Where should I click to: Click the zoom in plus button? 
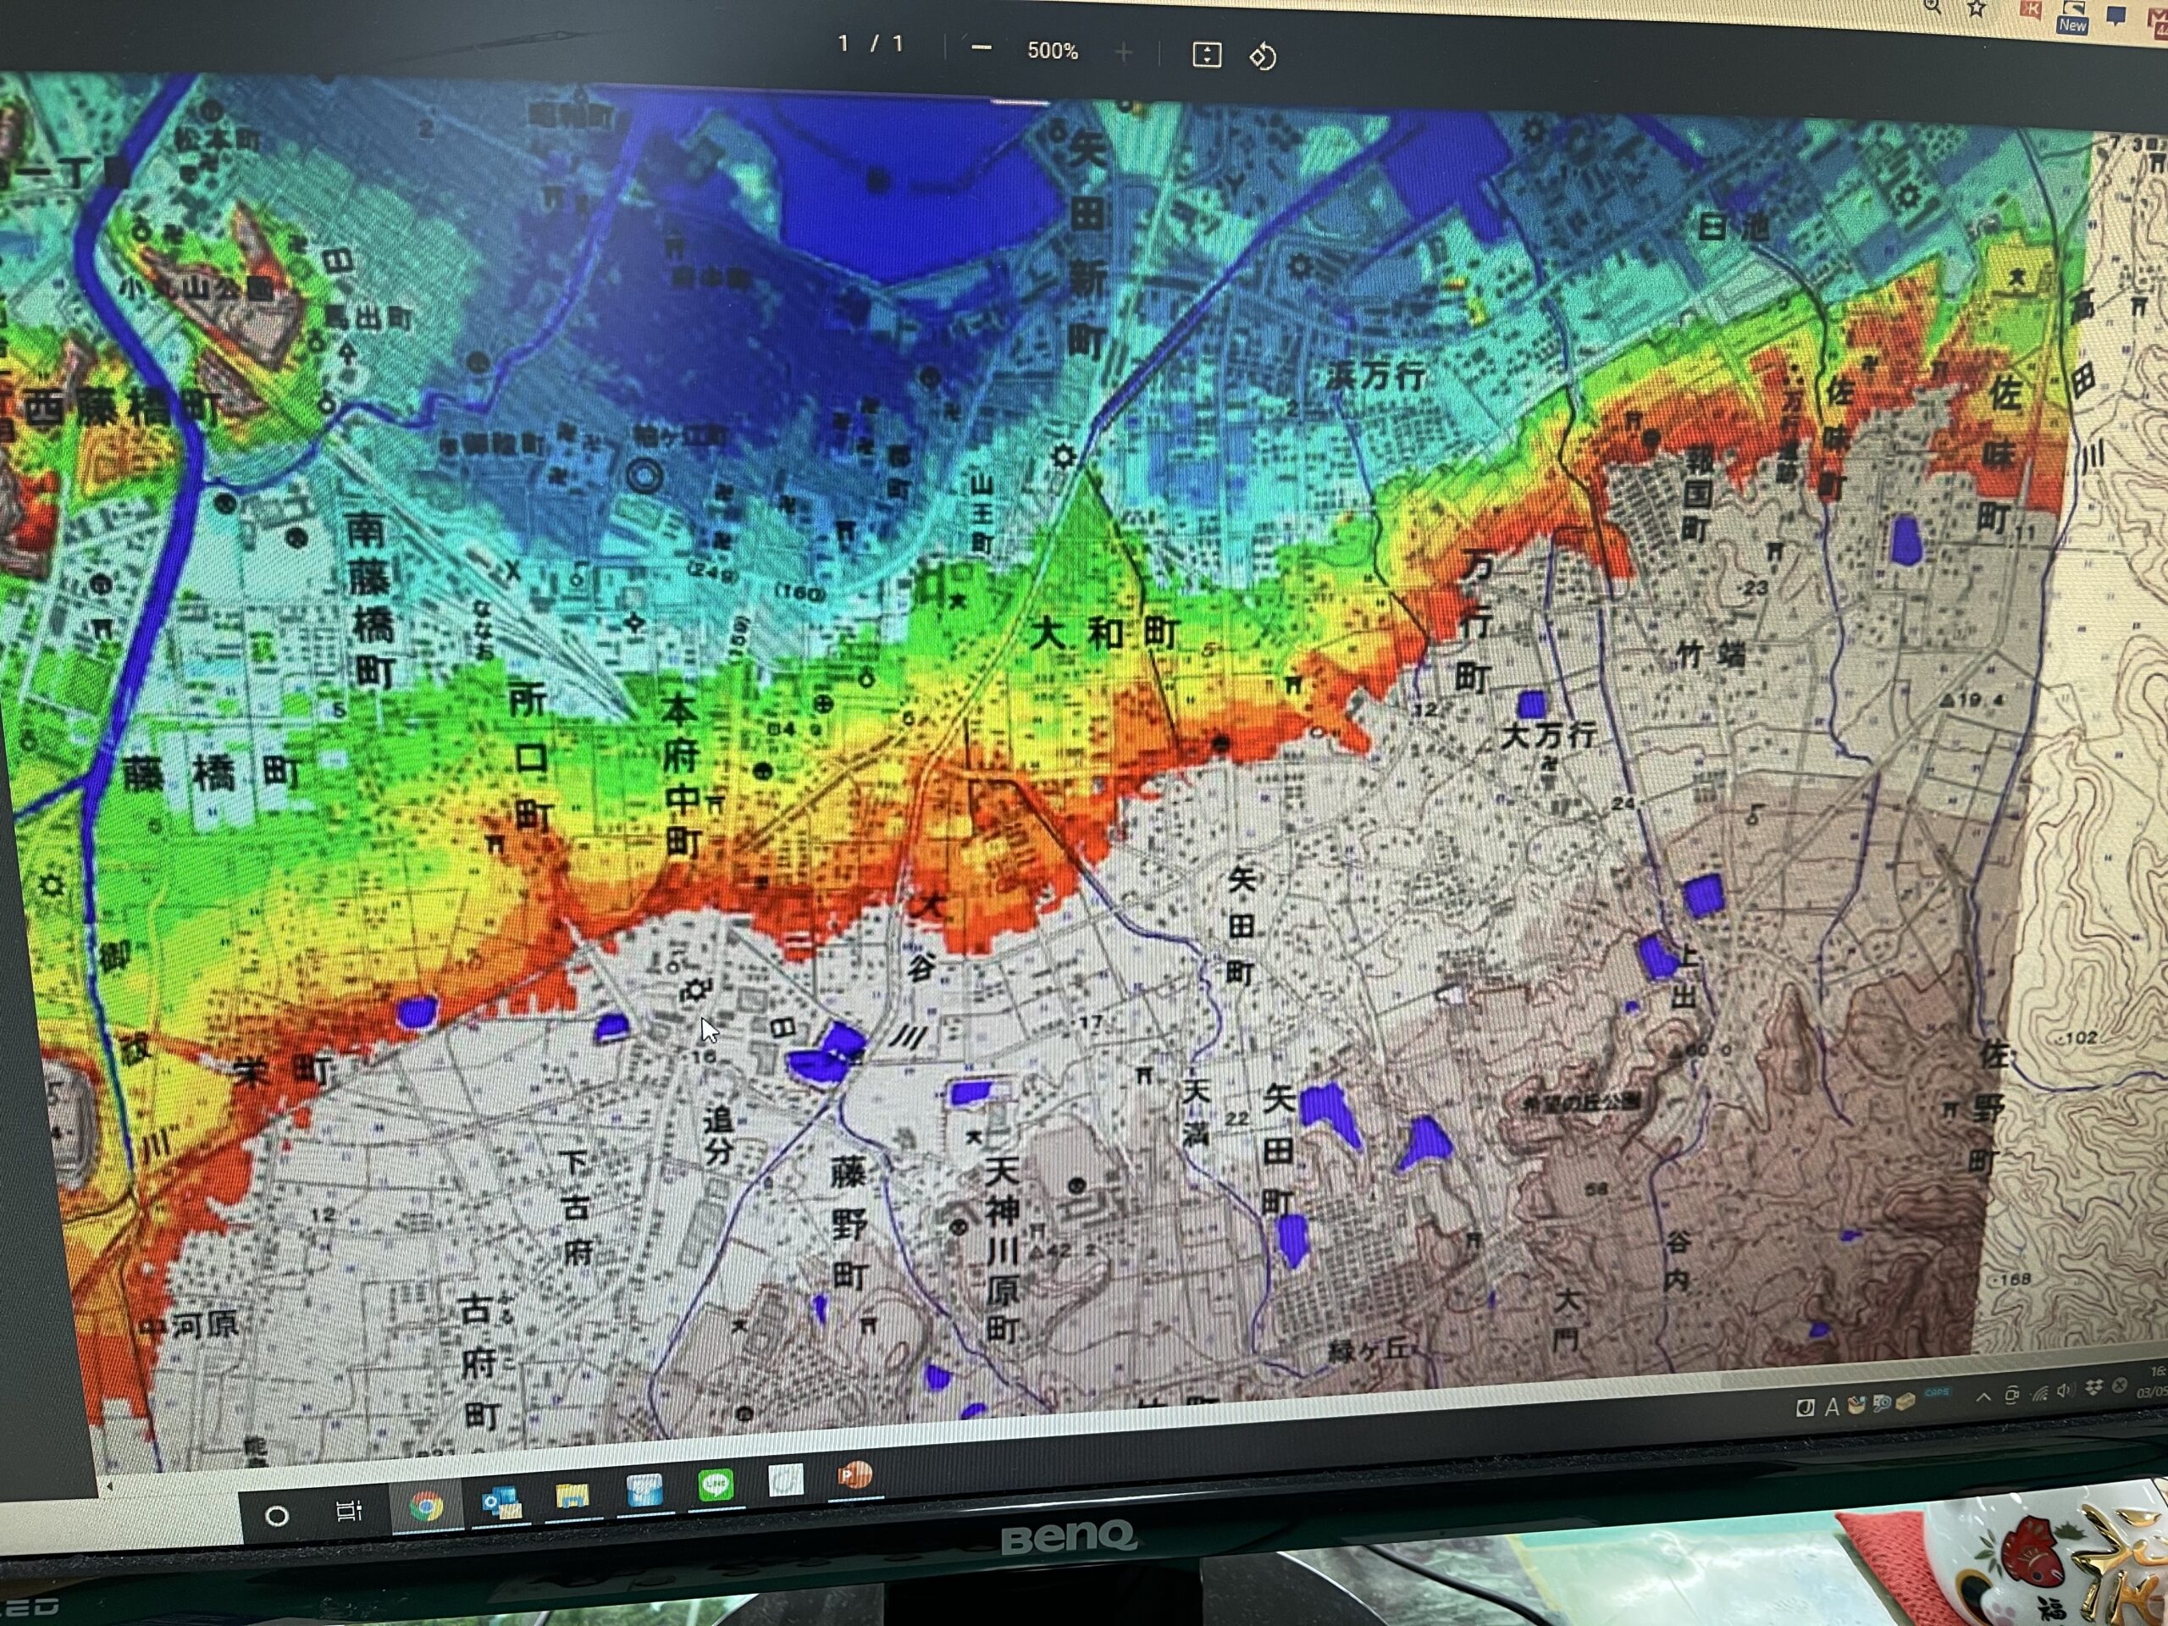(x=1124, y=53)
